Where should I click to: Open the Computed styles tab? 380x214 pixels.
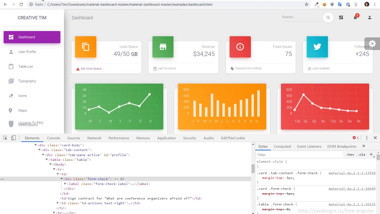pyautogui.click(x=282, y=146)
